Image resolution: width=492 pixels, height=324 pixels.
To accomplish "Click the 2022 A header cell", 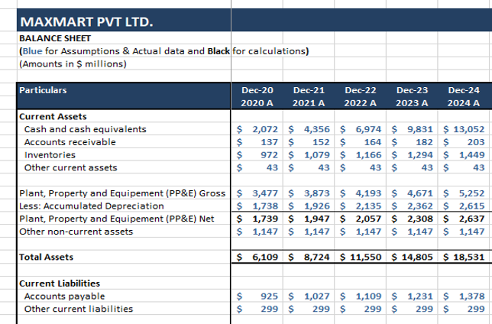I will (361, 103).
